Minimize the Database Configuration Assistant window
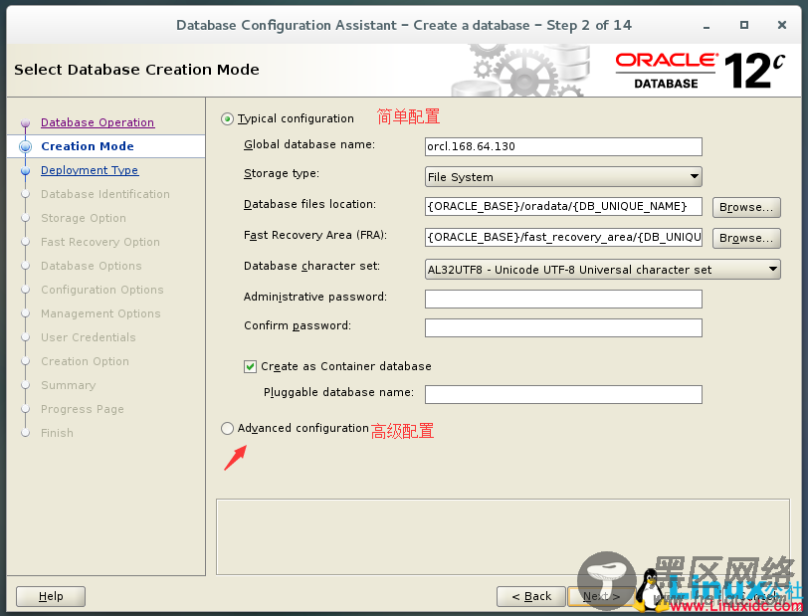The height and width of the screenshot is (616, 808). pyautogui.click(x=707, y=26)
